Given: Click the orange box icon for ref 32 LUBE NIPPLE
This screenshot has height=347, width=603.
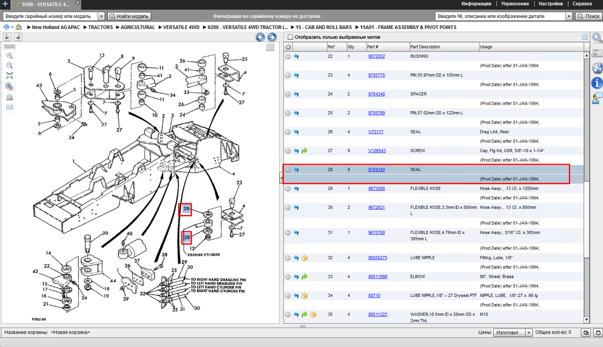Looking at the screenshot, I should click(x=305, y=258).
